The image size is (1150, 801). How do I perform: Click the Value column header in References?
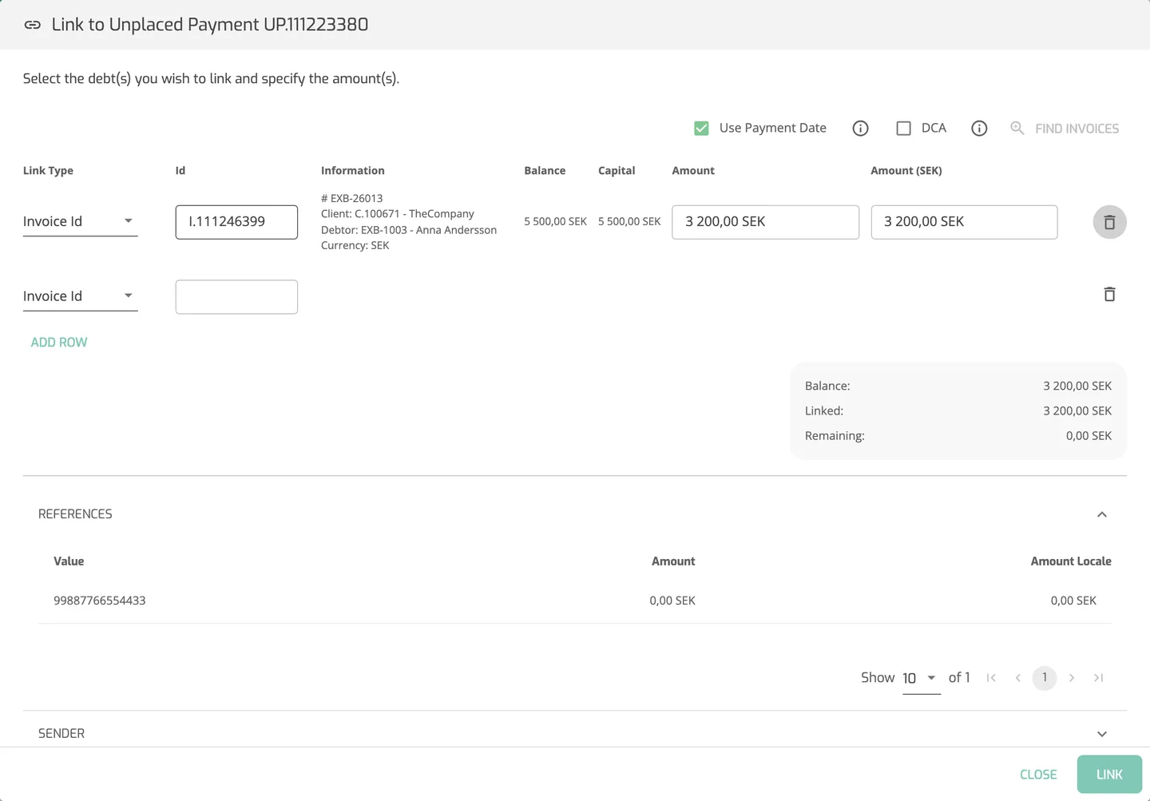[x=69, y=561]
